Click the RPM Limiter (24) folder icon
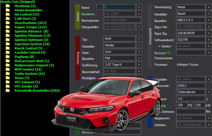212x136 pixels. [8, 69]
